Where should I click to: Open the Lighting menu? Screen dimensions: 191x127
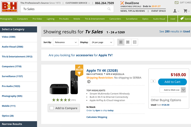click(x=51, y=19)
